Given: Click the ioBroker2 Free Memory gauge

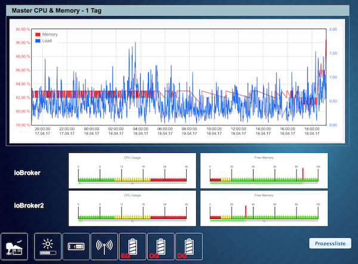Looking at the screenshot, I should point(264,209).
